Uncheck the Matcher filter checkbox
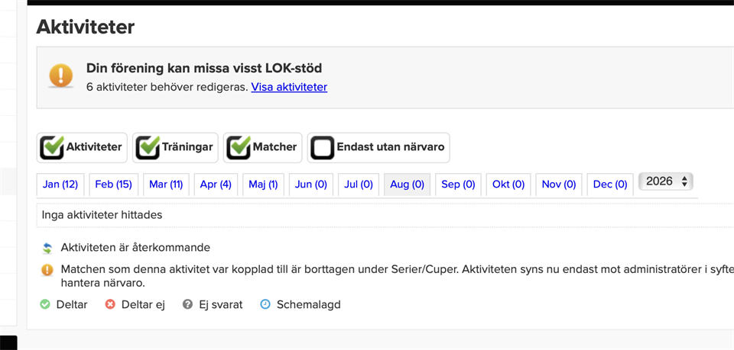The width and height of the screenshot is (734, 350). (x=239, y=147)
